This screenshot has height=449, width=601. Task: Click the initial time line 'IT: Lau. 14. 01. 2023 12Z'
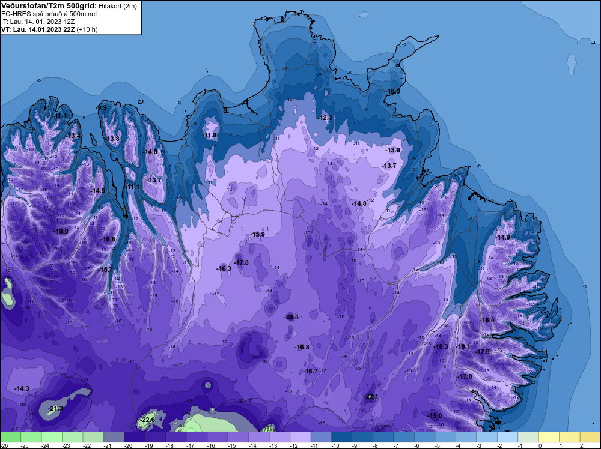click(38, 22)
